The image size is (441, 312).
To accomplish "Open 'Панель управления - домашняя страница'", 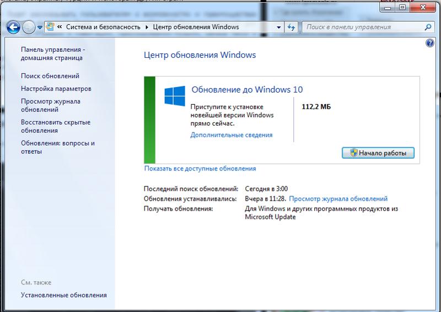I will (x=53, y=53).
